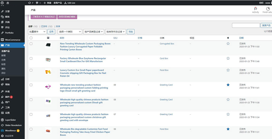Image resolution: width=272 pixels, height=139 pixels.
Task: Open comments bubble in admin bar
Action: pyautogui.click(x=38, y=3)
